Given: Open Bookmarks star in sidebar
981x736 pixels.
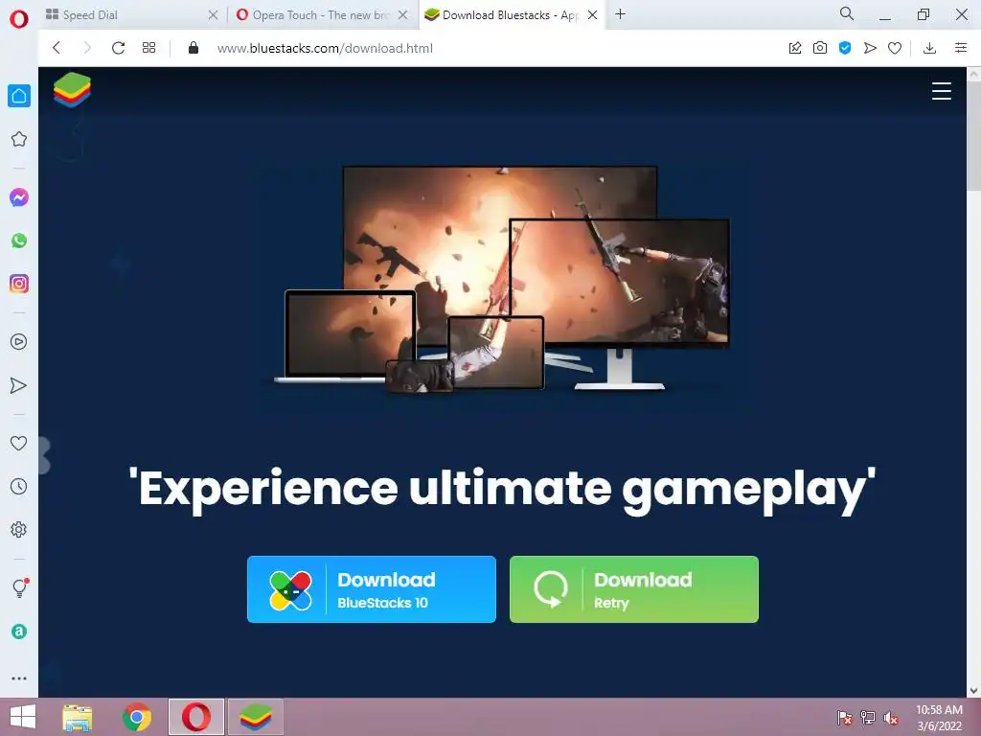Looking at the screenshot, I should 19,139.
